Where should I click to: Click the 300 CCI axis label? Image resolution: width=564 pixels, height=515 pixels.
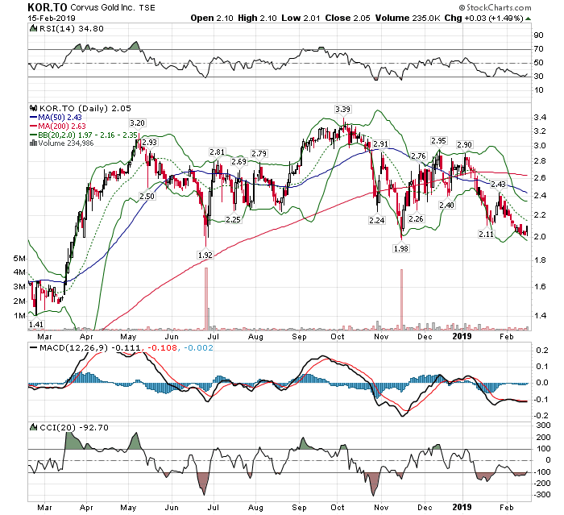click(x=544, y=426)
